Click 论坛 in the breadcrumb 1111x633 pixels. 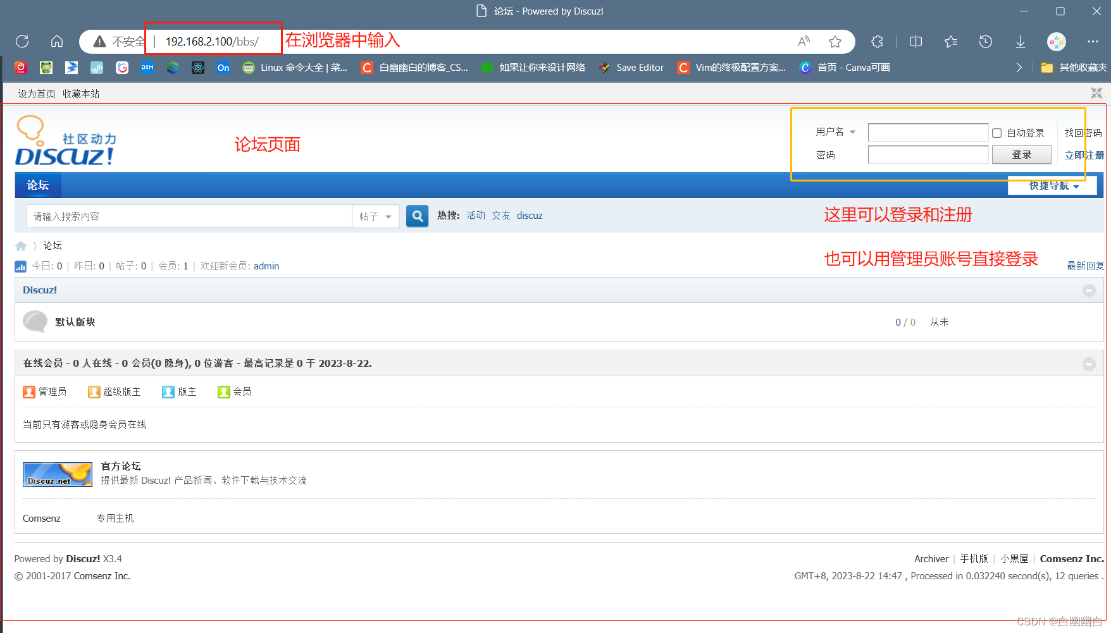pos(53,245)
